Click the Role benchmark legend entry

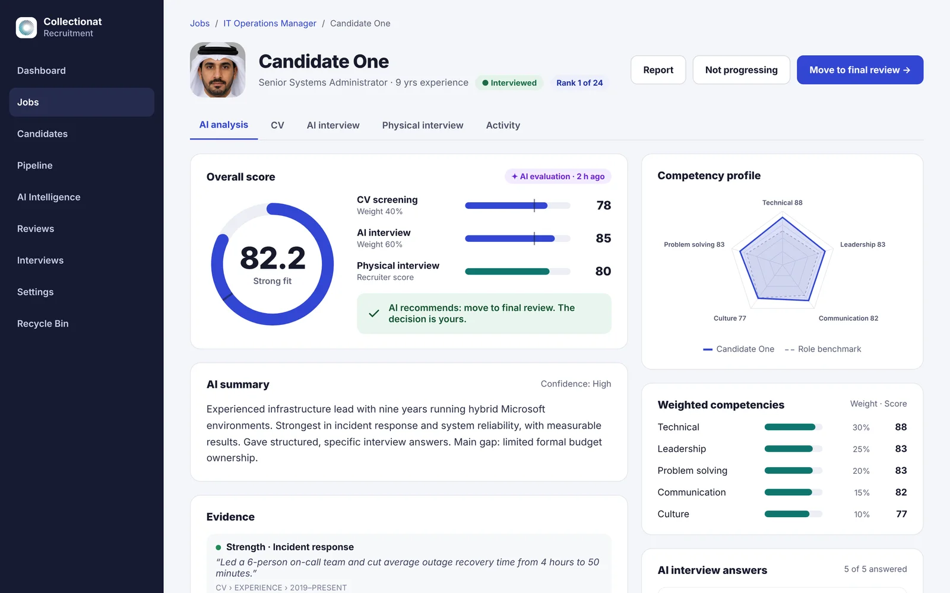(x=823, y=349)
